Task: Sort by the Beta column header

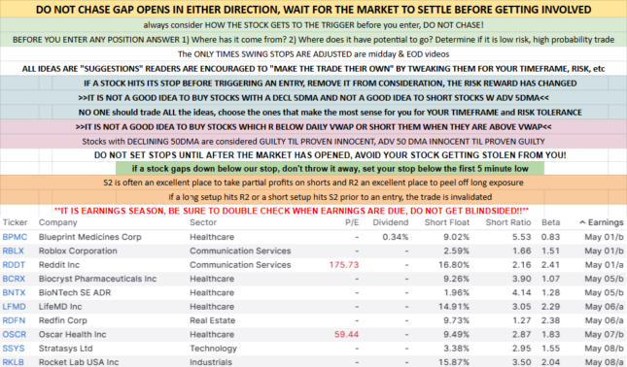Action: pyautogui.click(x=550, y=222)
